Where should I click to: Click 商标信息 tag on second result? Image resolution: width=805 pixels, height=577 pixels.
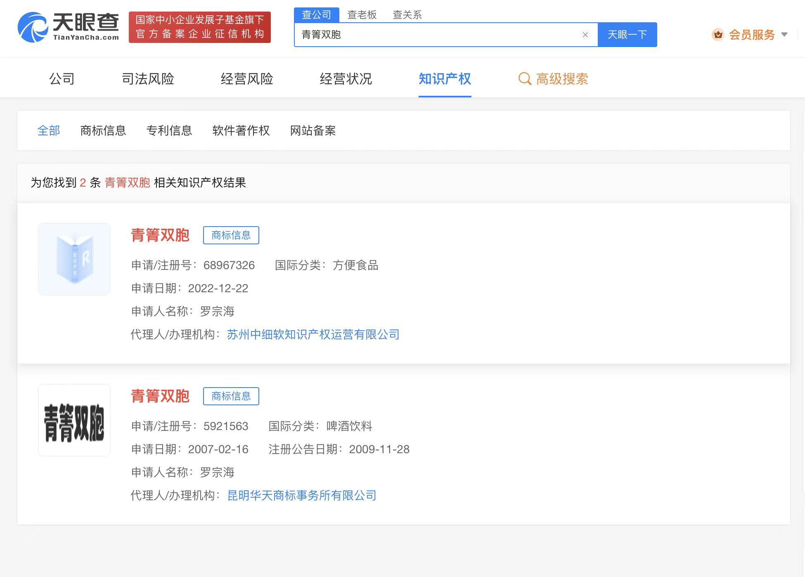pos(231,396)
